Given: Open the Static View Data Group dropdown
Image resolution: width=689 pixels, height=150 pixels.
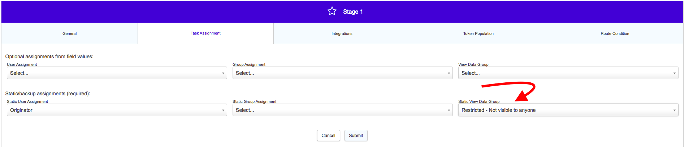Looking at the screenshot, I should 568,110.
